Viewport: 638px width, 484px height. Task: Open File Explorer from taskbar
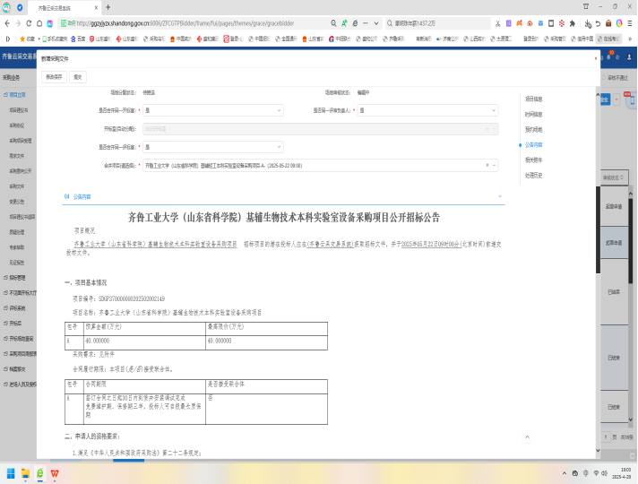pyautogui.click(x=25, y=473)
